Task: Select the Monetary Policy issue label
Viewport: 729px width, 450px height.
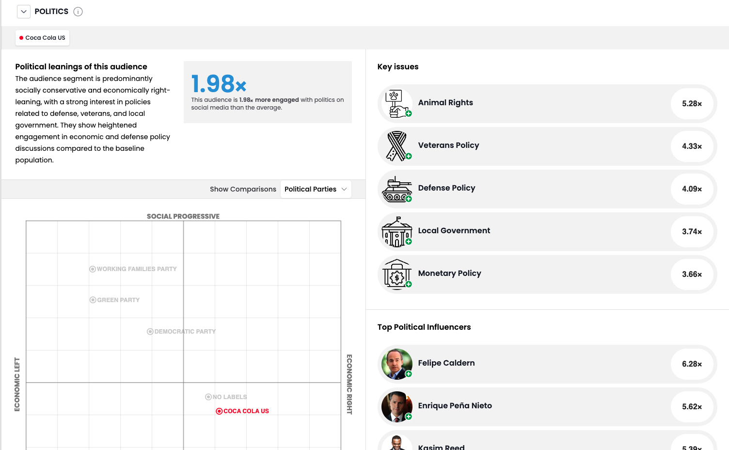Action: pos(450,273)
